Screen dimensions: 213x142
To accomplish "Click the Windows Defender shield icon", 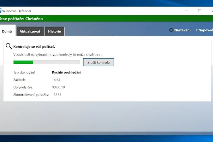I will [x=1, y=11].
